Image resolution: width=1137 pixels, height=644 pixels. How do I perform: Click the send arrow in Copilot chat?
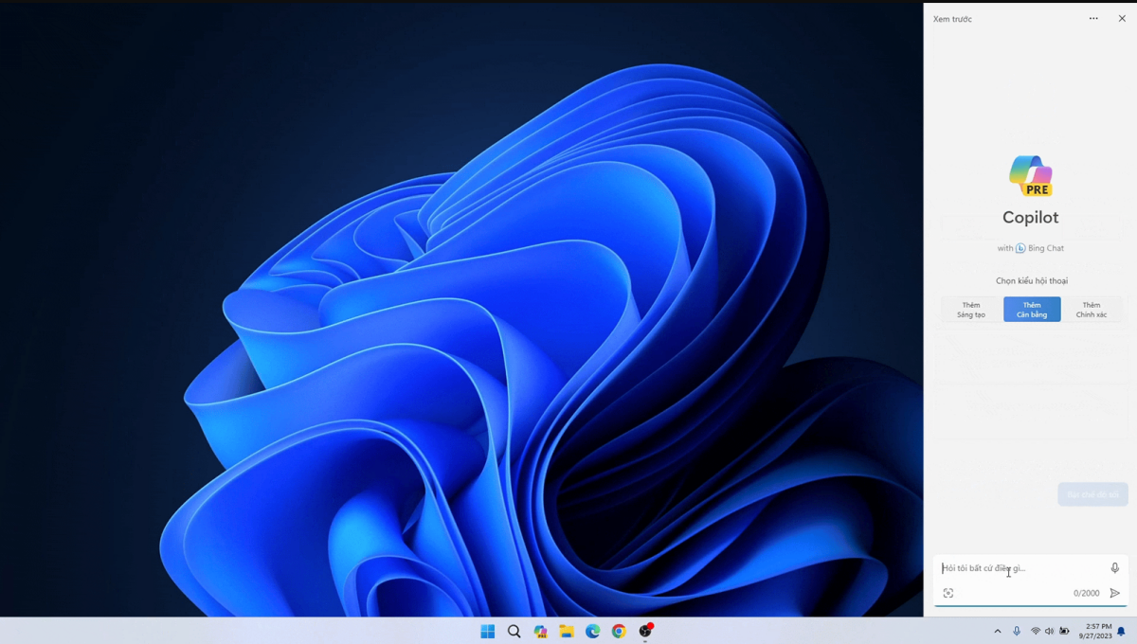tap(1114, 593)
